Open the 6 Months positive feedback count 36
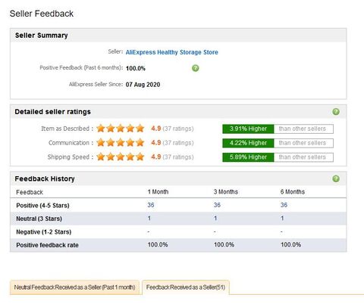The height and width of the screenshot is (304, 364). tap(284, 205)
